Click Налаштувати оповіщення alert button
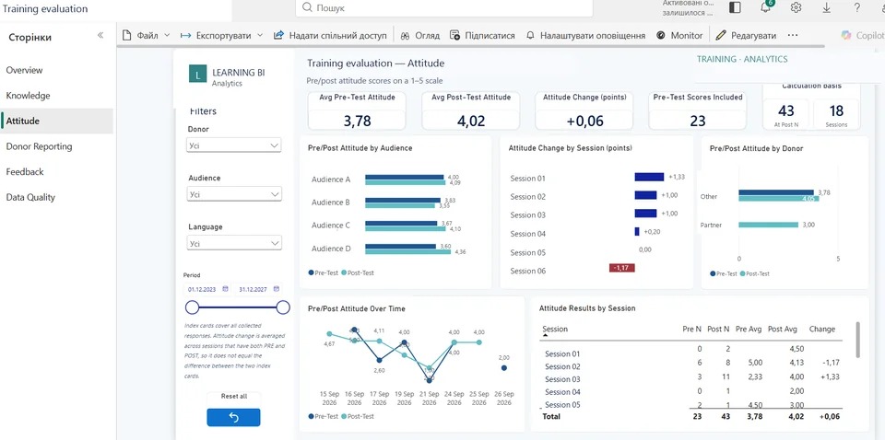The image size is (885, 440). click(x=585, y=35)
